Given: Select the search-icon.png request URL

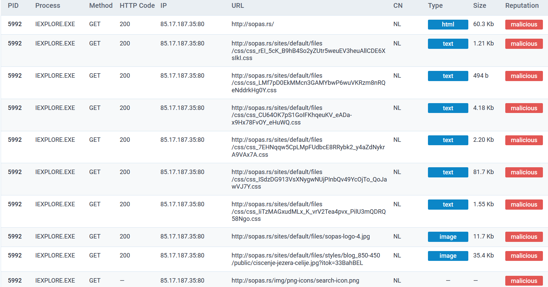Looking at the screenshot, I should (x=295, y=281).
